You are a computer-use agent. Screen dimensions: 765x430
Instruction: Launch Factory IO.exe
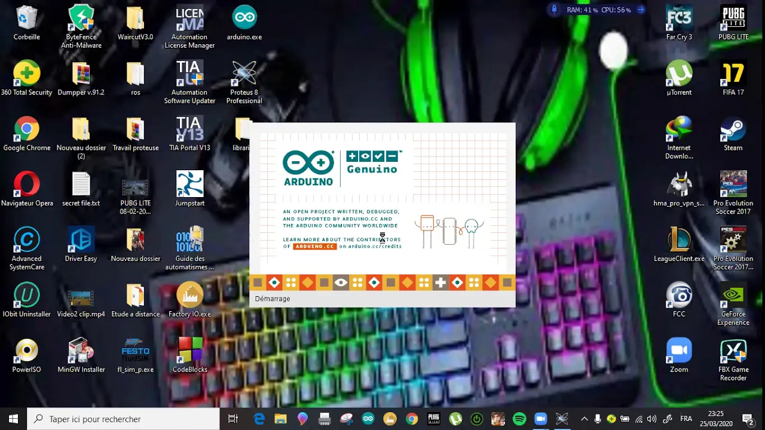tap(189, 300)
